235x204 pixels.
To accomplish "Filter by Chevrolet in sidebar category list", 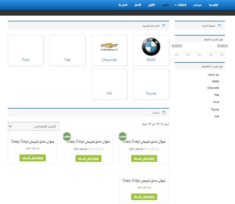I will (213, 88).
